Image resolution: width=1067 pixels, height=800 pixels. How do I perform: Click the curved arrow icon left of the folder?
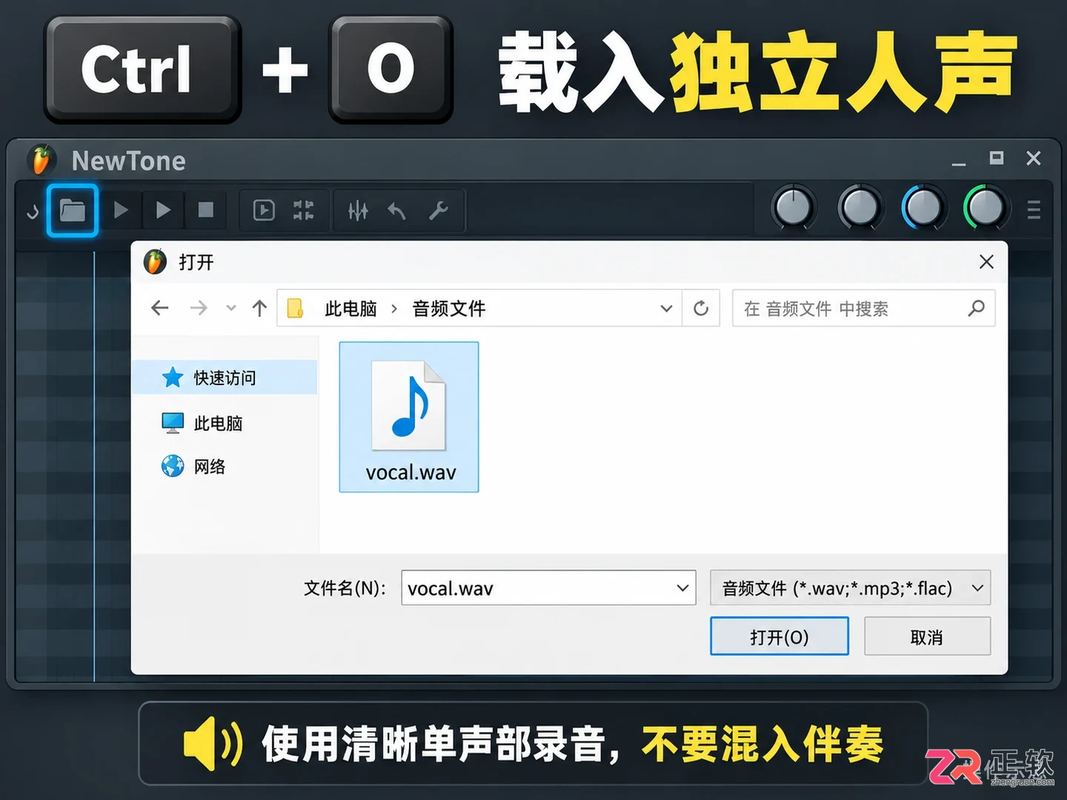pos(33,213)
